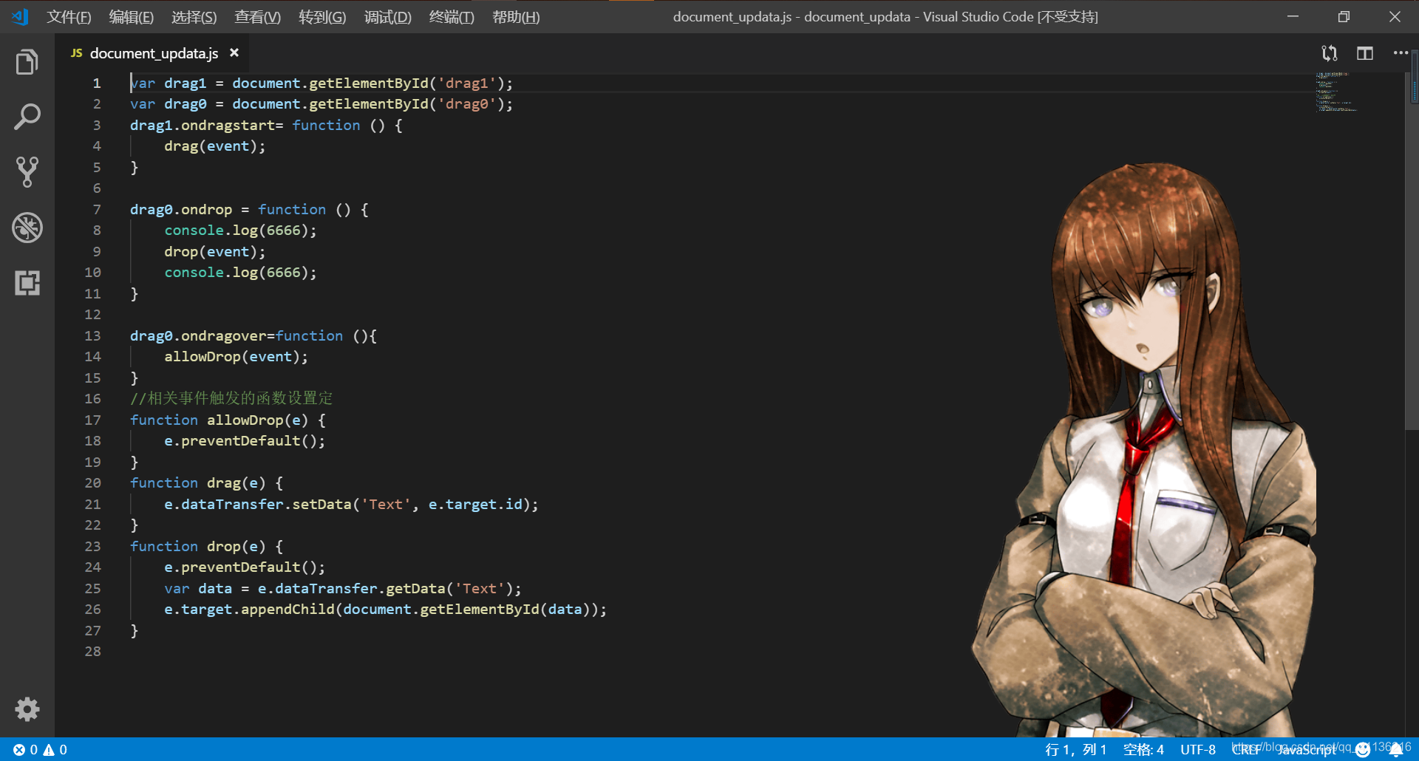Open the 查看(V) menu

pos(257,17)
